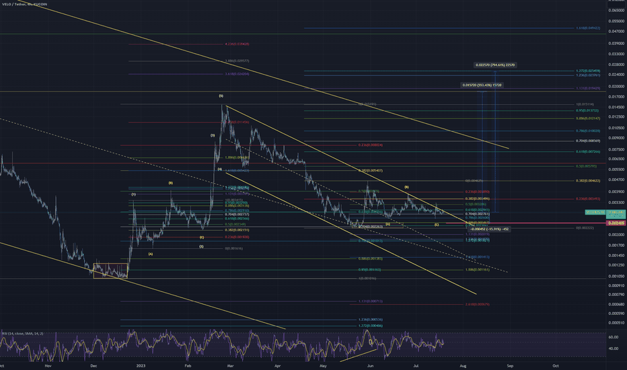Click the 0.236(0.001928) Fibonacci label

click(x=237, y=237)
